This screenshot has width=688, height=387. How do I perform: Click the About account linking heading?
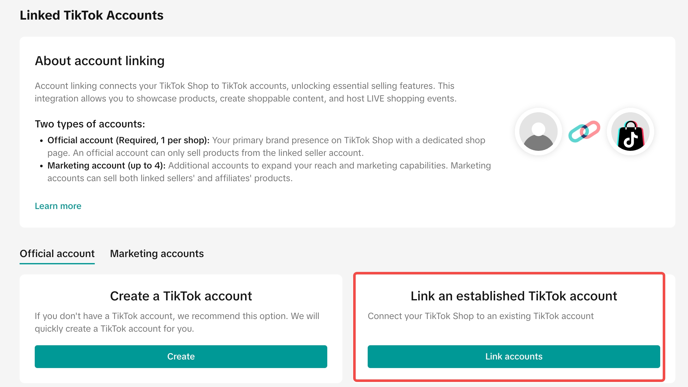(x=100, y=61)
